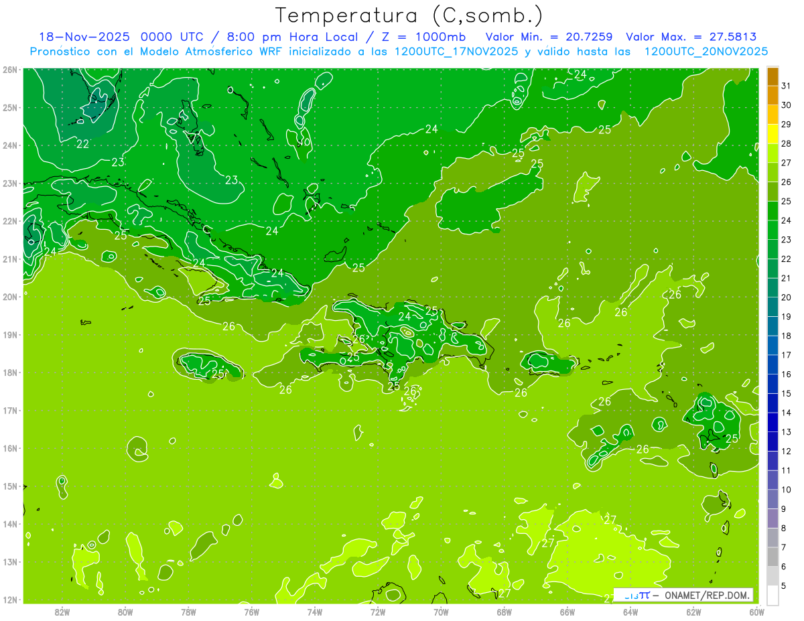Click the "12" label on the color scale
The image size is (804, 621).
coord(786,451)
